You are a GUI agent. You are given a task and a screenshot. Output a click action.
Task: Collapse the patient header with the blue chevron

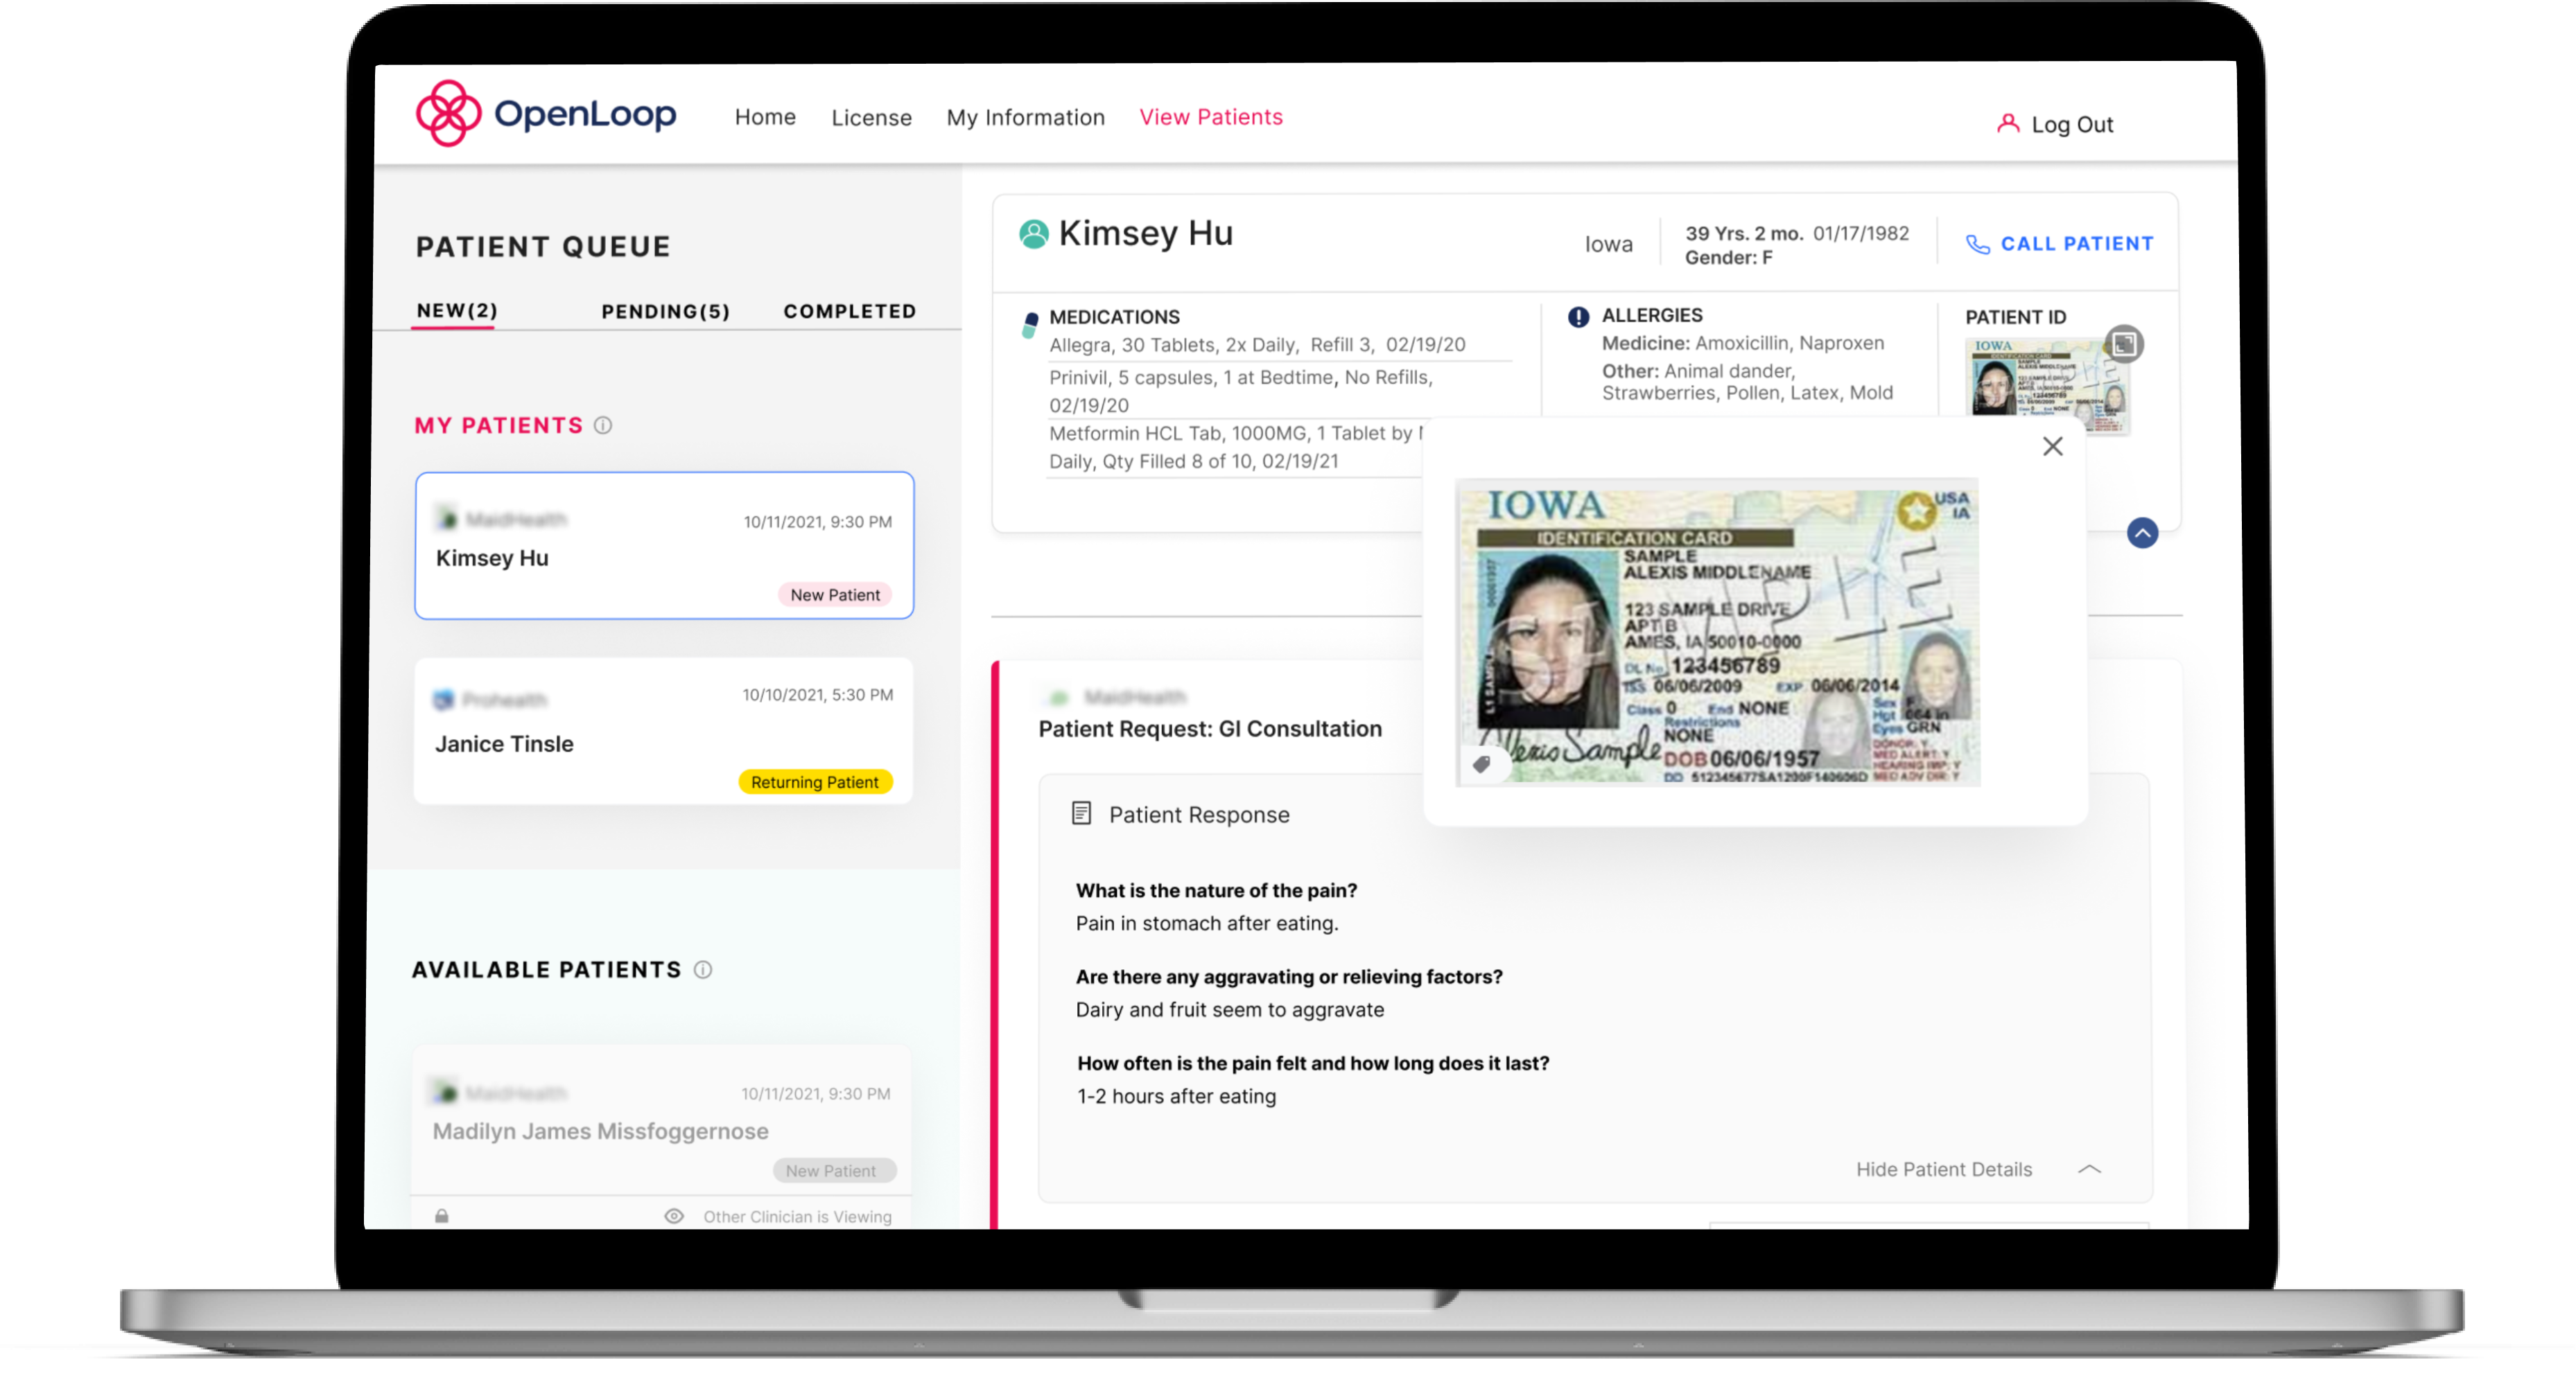coord(2141,533)
